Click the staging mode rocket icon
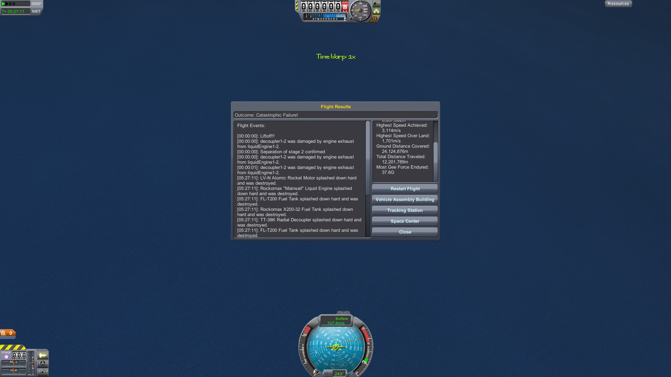Viewport: 671px width, 377px height. point(43,355)
